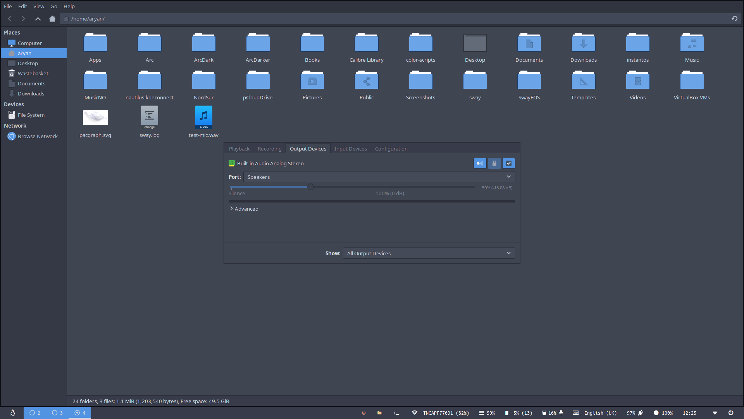This screenshot has height=419, width=744.
Task: Open the Edit menu
Action: point(22,6)
